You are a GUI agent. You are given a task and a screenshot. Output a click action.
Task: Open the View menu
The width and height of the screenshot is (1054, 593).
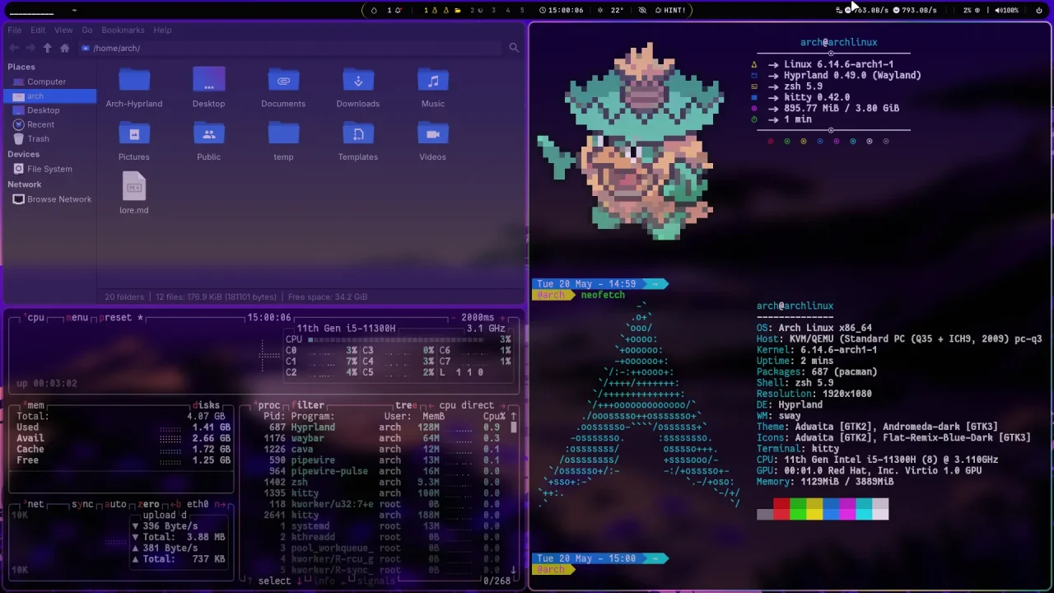tap(63, 30)
